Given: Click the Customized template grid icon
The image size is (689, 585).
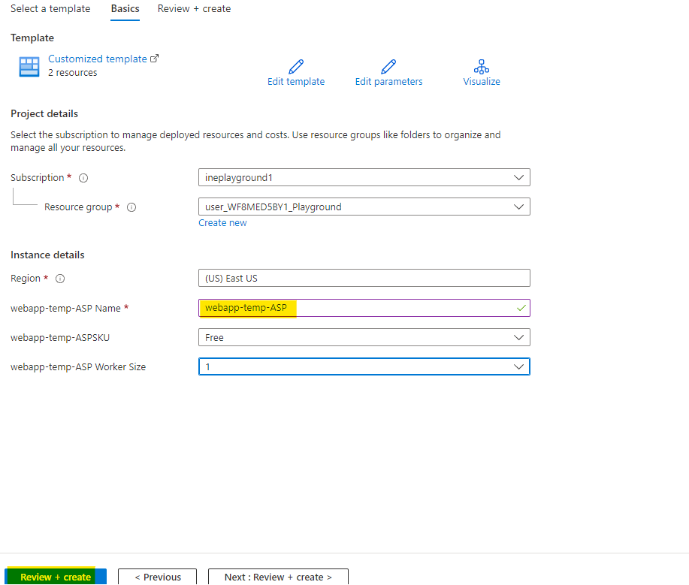Looking at the screenshot, I should pyautogui.click(x=29, y=67).
